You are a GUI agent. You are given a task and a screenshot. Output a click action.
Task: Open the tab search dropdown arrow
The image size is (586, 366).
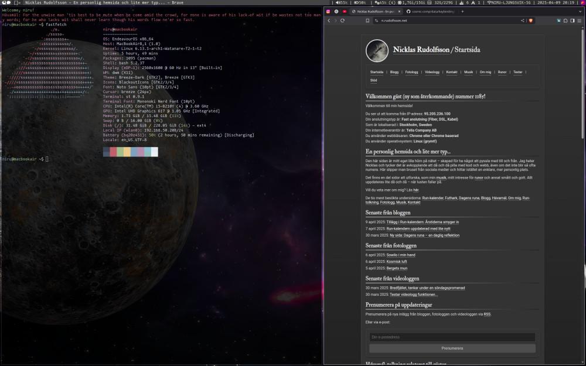click(580, 12)
